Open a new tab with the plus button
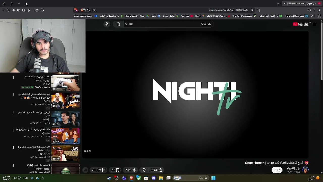323x182 pixels. (278, 3)
